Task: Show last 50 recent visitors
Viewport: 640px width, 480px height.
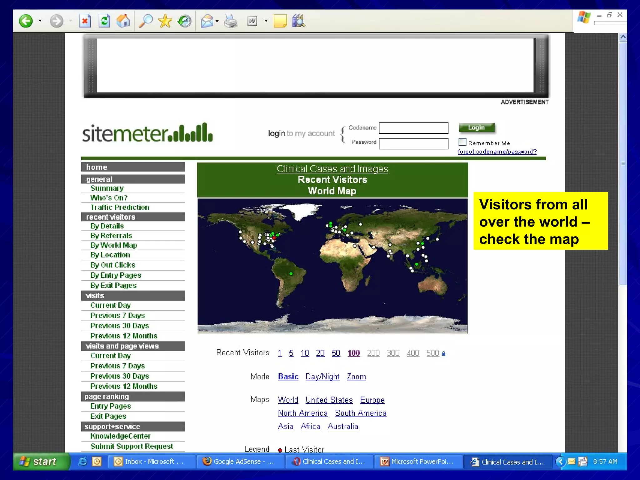Action: pos(336,353)
